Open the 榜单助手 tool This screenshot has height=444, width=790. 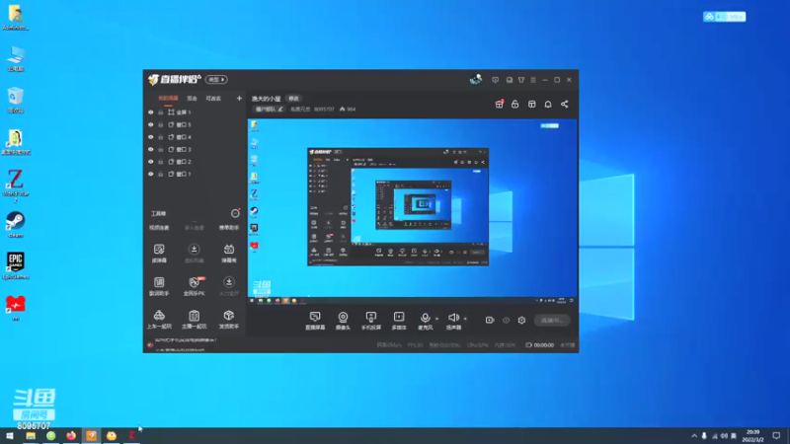click(x=229, y=228)
